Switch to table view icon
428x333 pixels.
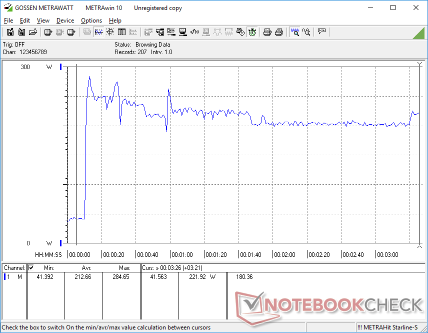pyautogui.click(x=121, y=32)
